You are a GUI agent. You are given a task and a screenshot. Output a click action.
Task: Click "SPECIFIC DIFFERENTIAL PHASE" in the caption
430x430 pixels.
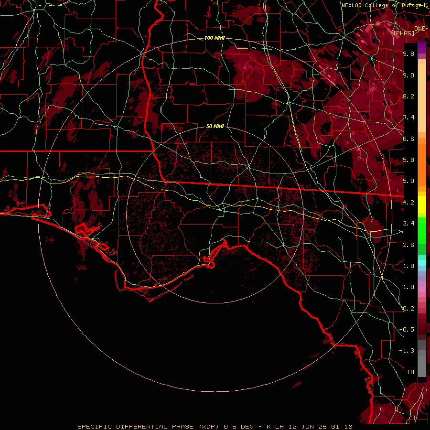[136, 427]
